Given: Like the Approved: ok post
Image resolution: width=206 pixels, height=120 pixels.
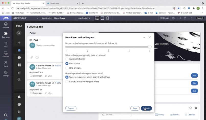Looking at the screenshot, I should [x=48, y=93].
